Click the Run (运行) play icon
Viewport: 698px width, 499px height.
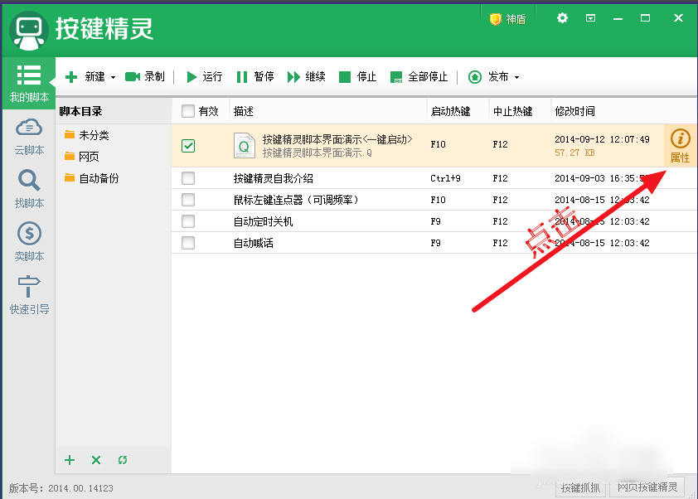(192, 77)
